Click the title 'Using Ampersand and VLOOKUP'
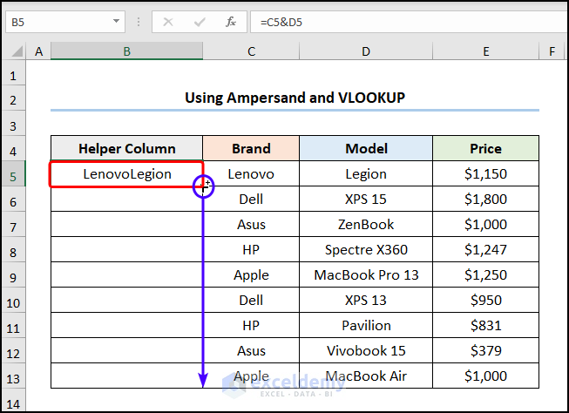 pos(295,98)
